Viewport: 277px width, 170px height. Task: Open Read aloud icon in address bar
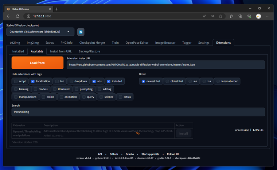click(204, 16)
